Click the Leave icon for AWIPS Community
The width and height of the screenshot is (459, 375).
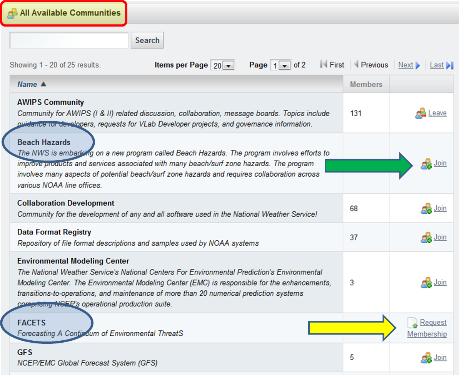pos(421,113)
